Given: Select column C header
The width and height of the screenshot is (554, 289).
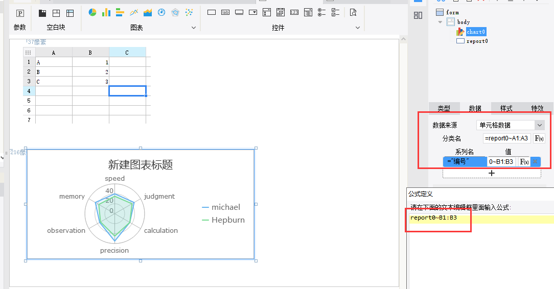Looking at the screenshot, I should click(x=127, y=53).
